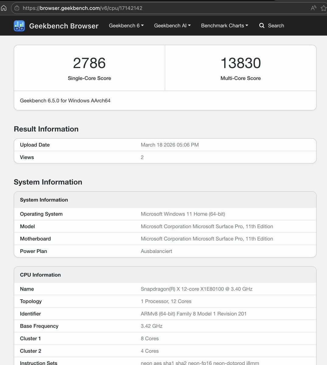Click the Geekbench logo icon
The width and height of the screenshot is (327, 365).
19,26
